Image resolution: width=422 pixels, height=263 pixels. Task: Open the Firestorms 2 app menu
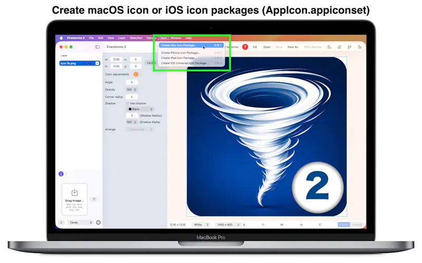tap(75, 38)
